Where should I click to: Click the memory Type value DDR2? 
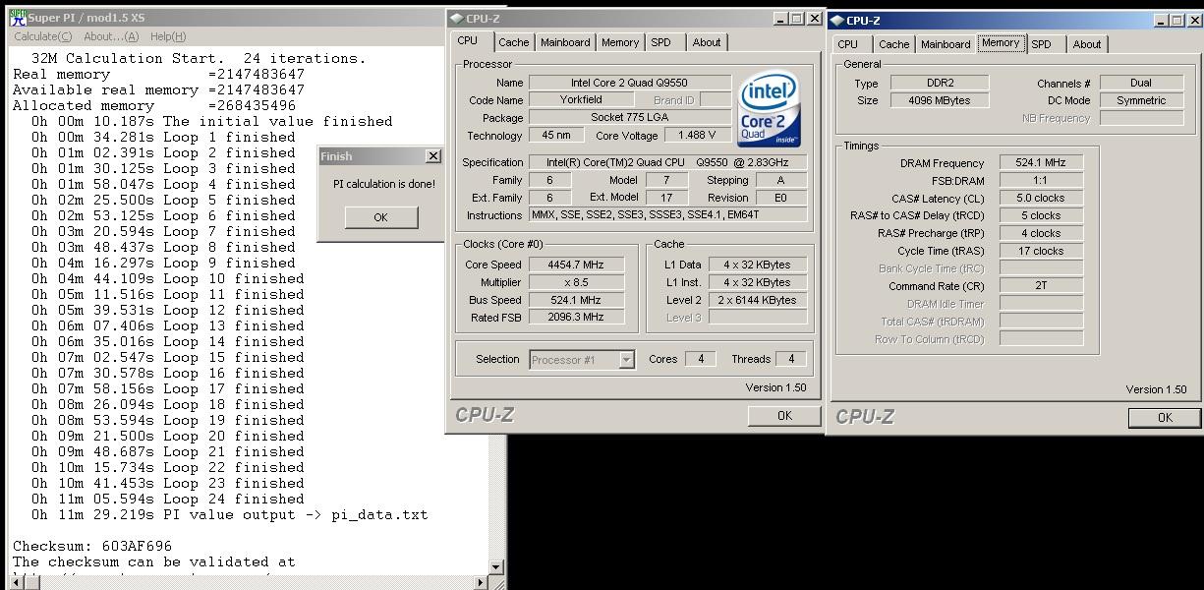click(x=940, y=84)
